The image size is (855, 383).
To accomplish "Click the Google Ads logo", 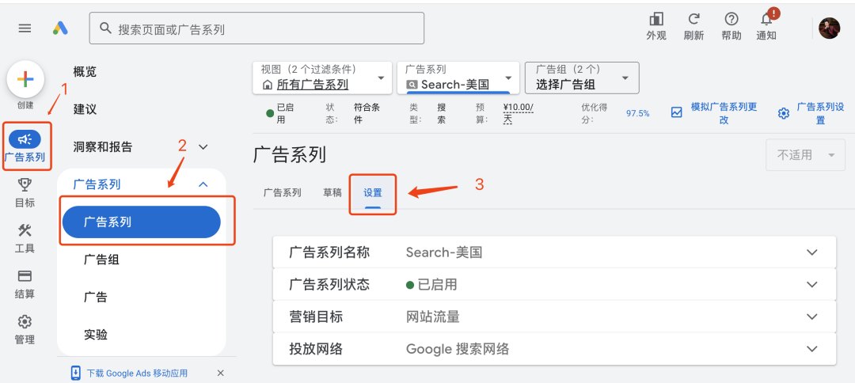I will click(x=60, y=28).
